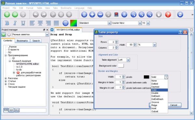195x120 pixels.
Task: Increase the Rows spinner value
Action: pos(116,41)
